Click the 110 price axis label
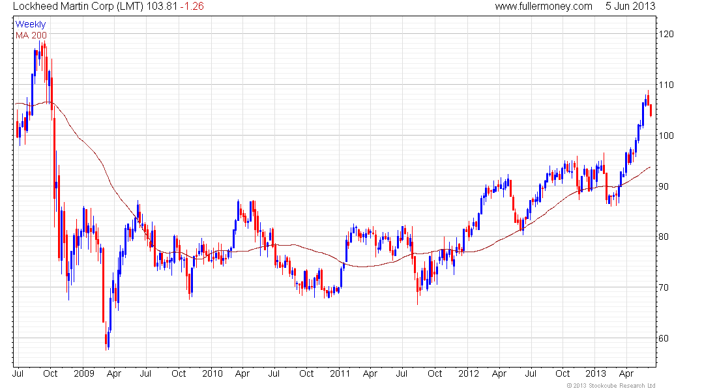This screenshot has height=391, width=717. point(666,85)
